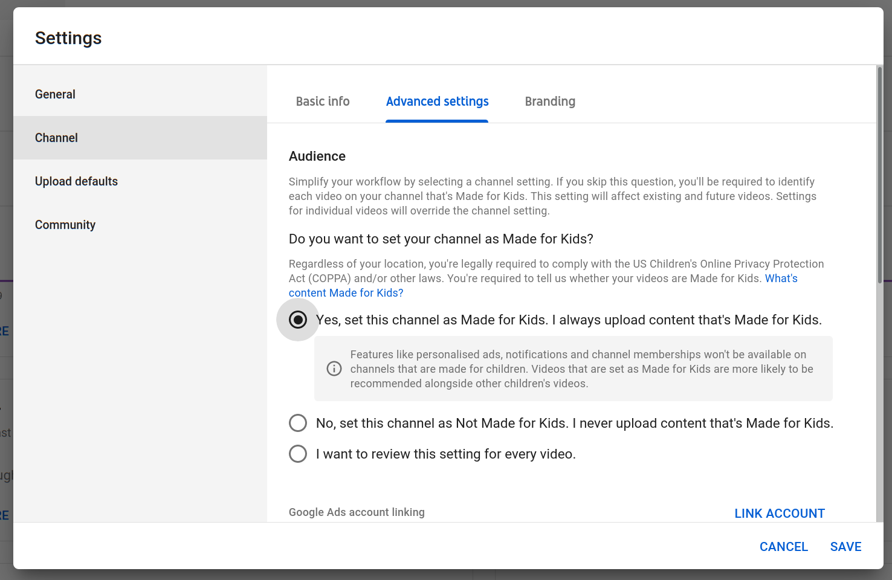The image size is (892, 580).
Task: Switch to the Basic info tab
Action: click(323, 101)
